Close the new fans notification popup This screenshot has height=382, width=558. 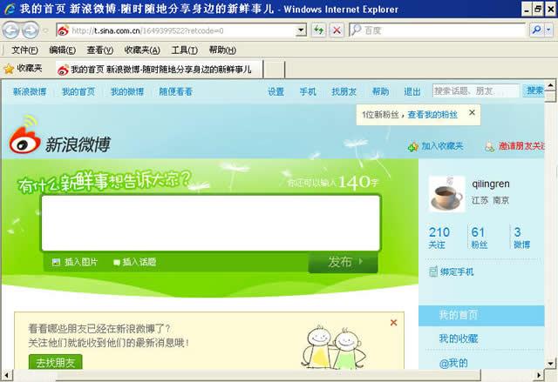click(x=472, y=112)
